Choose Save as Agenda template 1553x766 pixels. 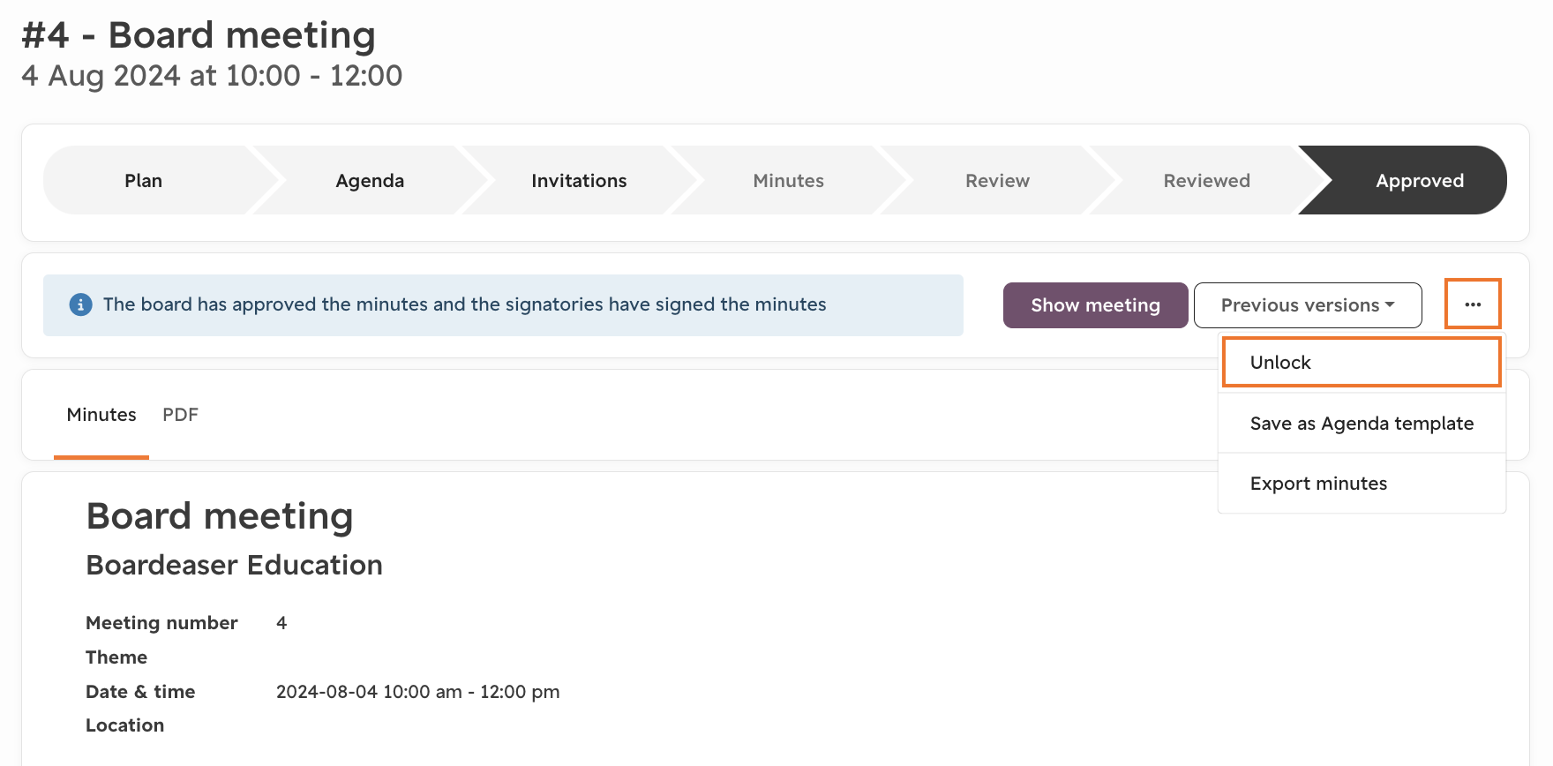click(1362, 423)
